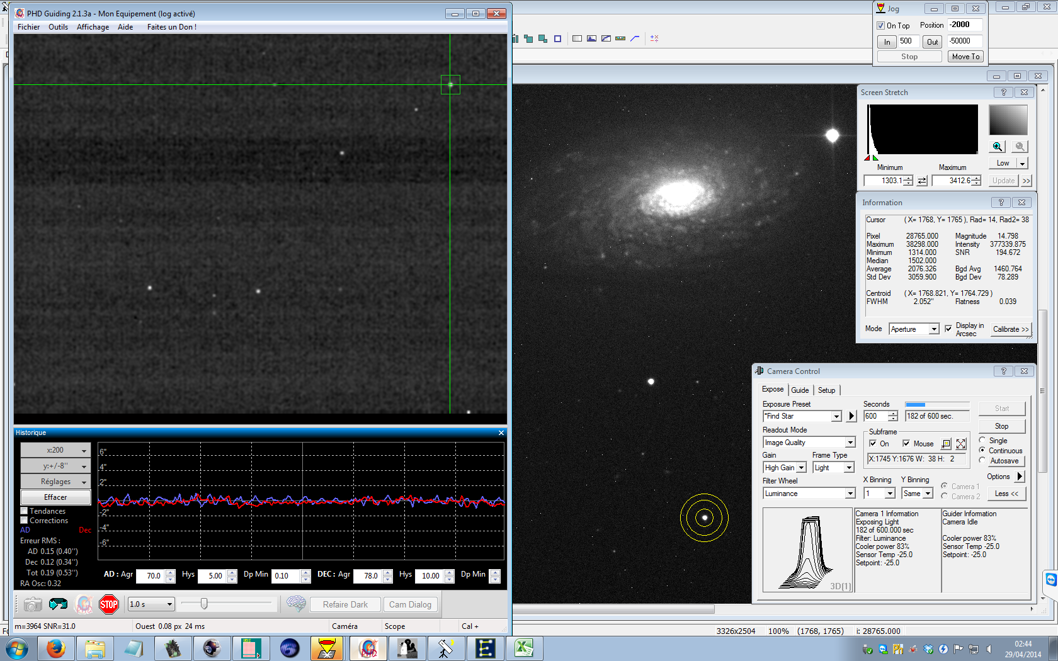Select the pixel math icon in MaxIm toolbar
This screenshot has width=1058, height=661.
coord(655,38)
